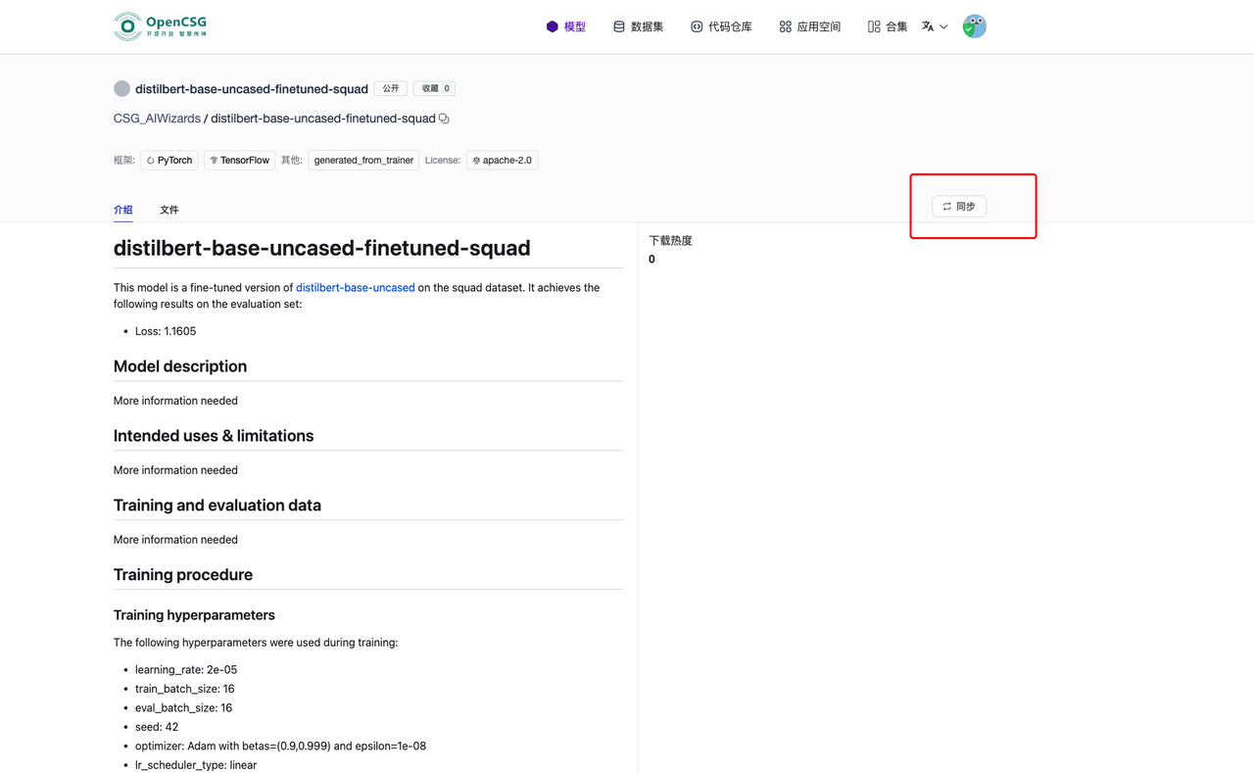Click the 'lr_scheduler_type: linear' item
1254x773 pixels.
[x=196, y=765]
